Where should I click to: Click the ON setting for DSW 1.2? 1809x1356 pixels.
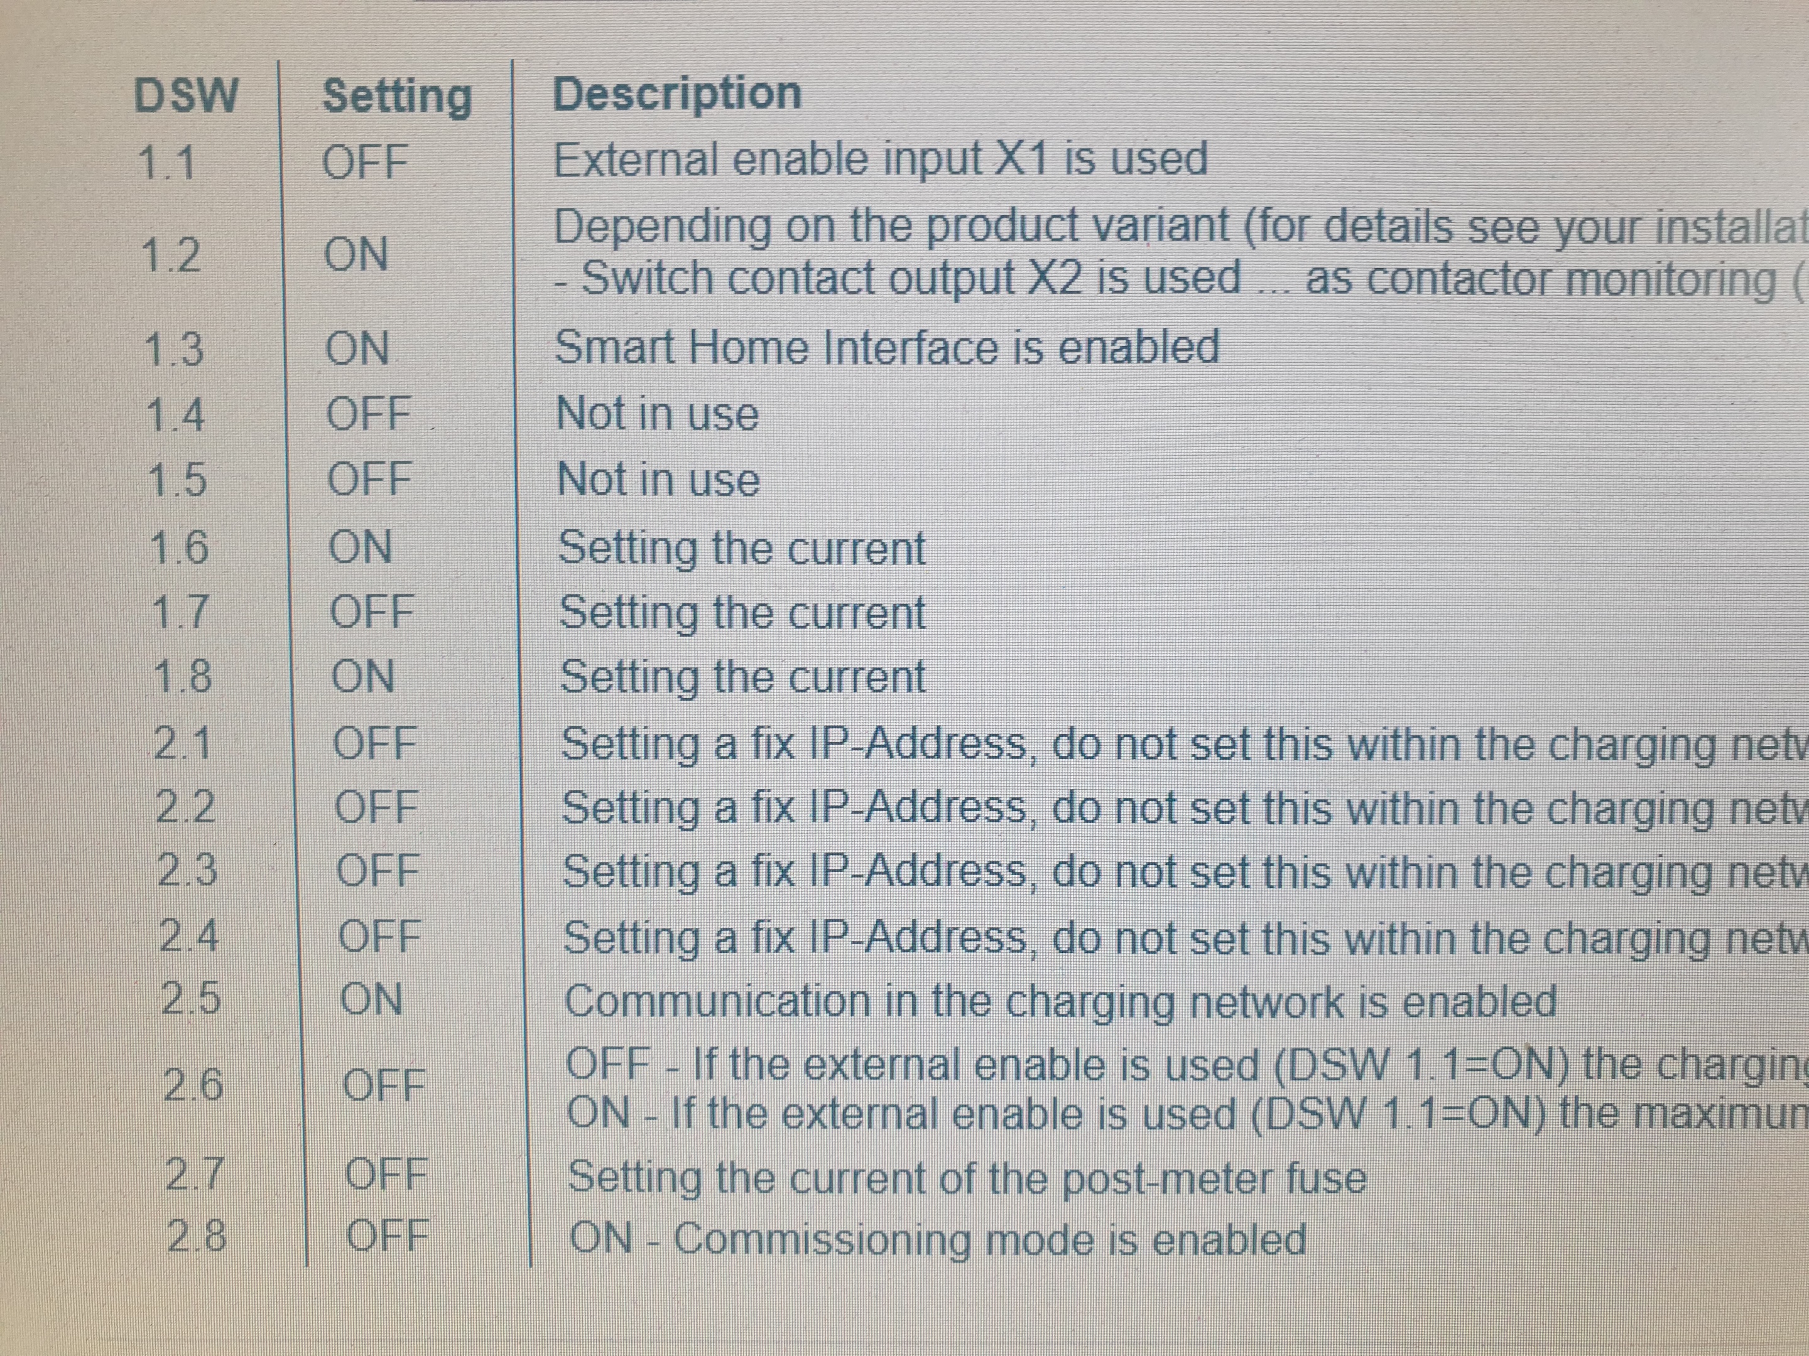click(357, 254)
